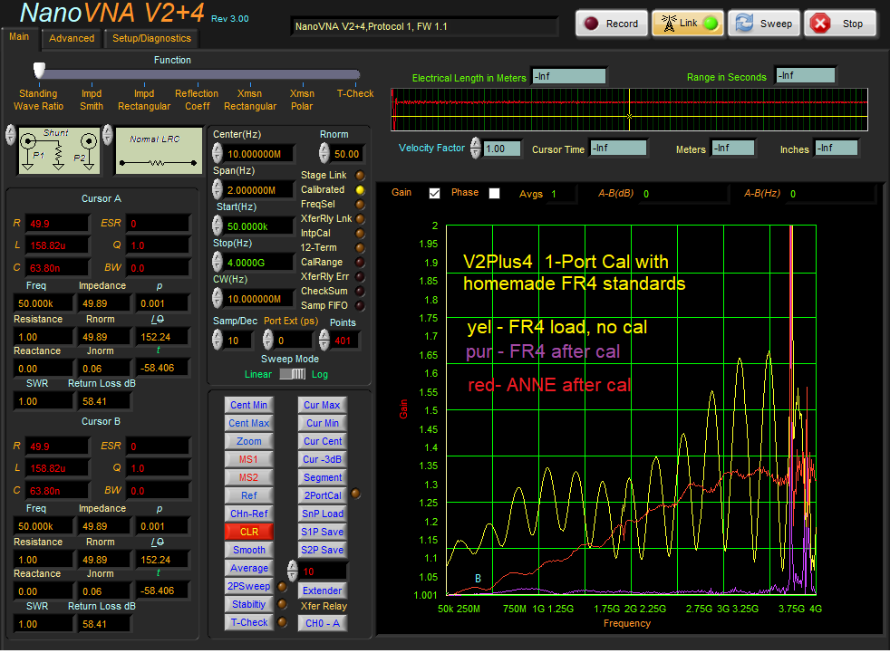Toggle the Linear/Log sweep mode switch

293,374
